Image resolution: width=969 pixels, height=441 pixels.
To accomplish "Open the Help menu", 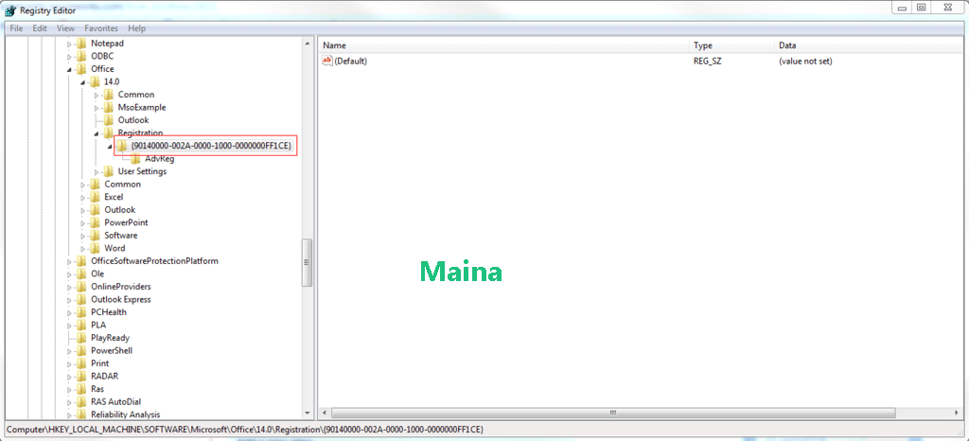I will 136,28.
